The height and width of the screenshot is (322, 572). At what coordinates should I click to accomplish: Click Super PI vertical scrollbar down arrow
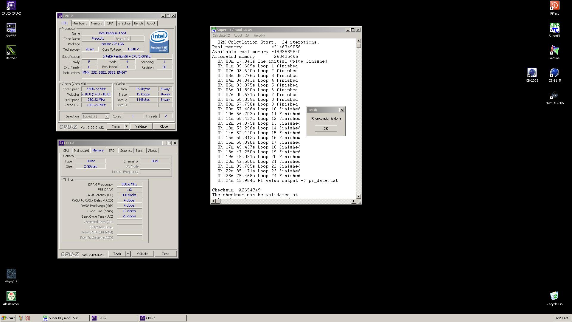click(359, 196)
